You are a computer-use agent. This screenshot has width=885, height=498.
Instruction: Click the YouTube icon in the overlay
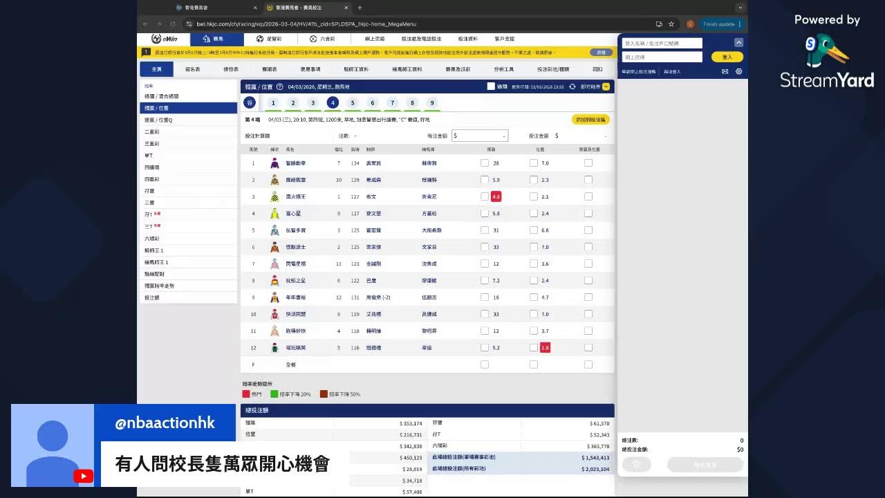click(84, 476)
